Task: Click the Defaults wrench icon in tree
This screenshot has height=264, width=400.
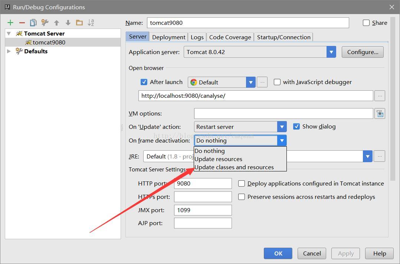Action: [x=19, y=51]
